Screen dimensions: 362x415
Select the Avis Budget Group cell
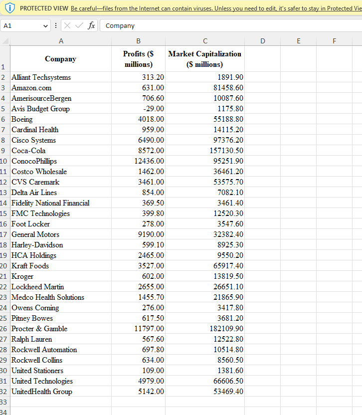pos(61,109)
